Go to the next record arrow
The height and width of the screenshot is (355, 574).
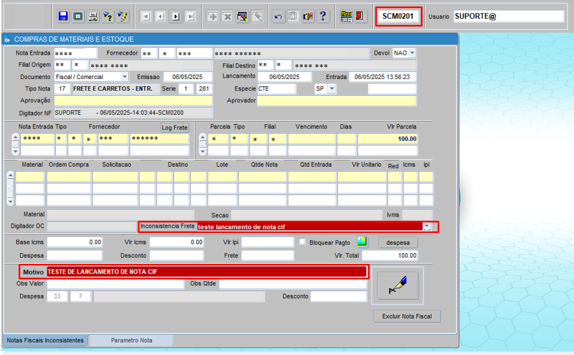[x=175, y=16]
